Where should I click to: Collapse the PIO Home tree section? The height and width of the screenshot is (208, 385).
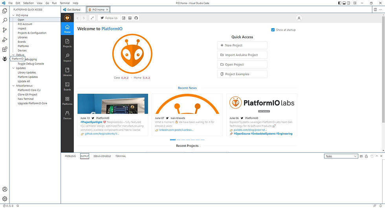pyautogui.click(x=13, y=15)
